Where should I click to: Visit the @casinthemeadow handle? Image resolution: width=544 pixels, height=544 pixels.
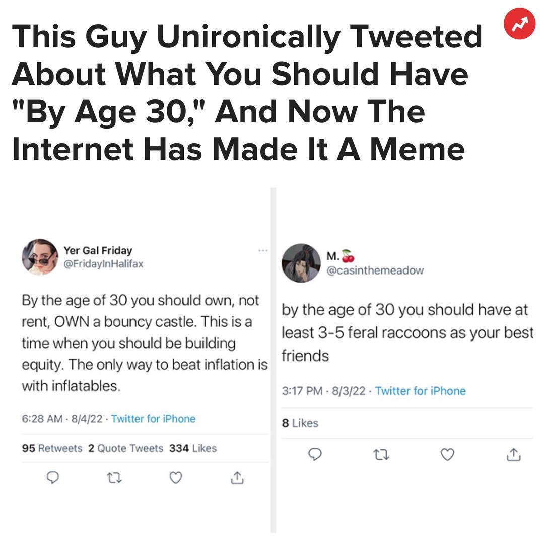[375, 270]
